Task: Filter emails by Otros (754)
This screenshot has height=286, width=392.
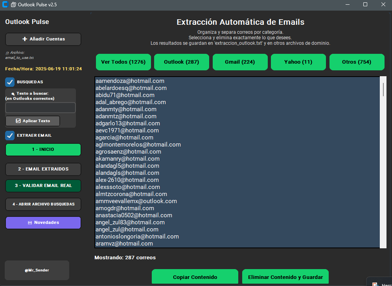Action: point(357,62)
